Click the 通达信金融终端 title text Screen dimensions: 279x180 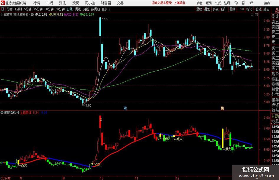[x=16, y=3]
